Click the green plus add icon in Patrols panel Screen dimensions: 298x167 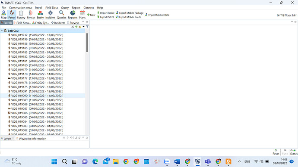[76, 27]
